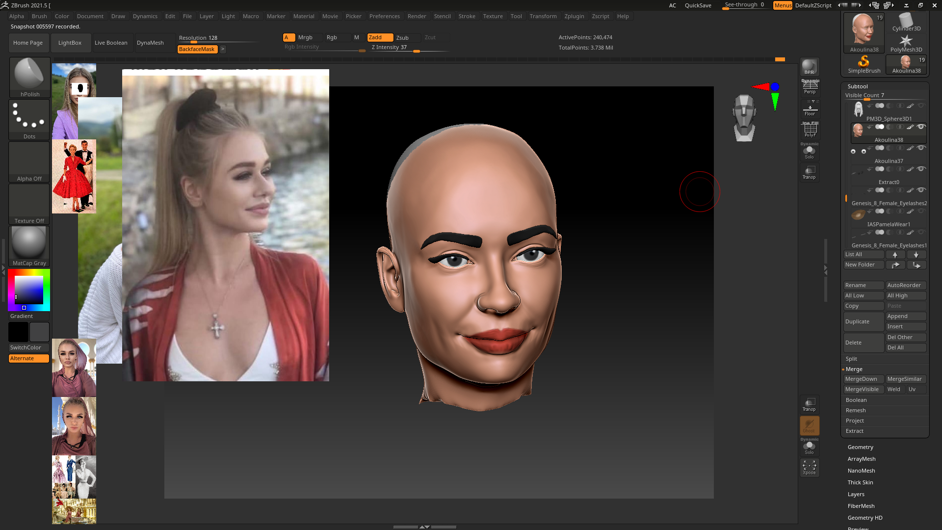Open the Brush menu
This screenshot has width=942, height=530.
[x=39, y=16]
